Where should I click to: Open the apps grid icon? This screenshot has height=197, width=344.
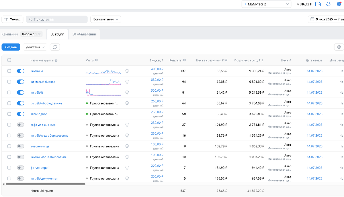[x=339, y=4]
